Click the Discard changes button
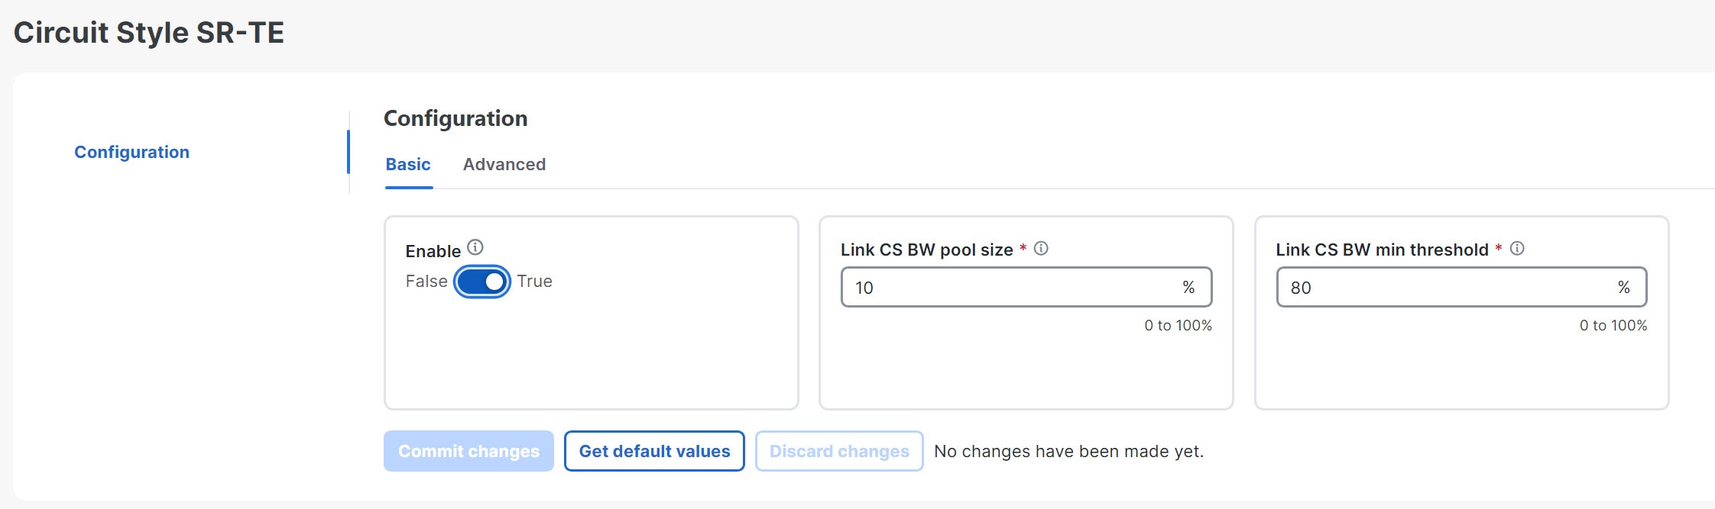Viewport: 1715px width, 509px height. [839, 451]
